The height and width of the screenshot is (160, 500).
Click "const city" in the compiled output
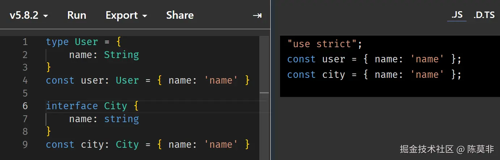click(x=316, y=75)
